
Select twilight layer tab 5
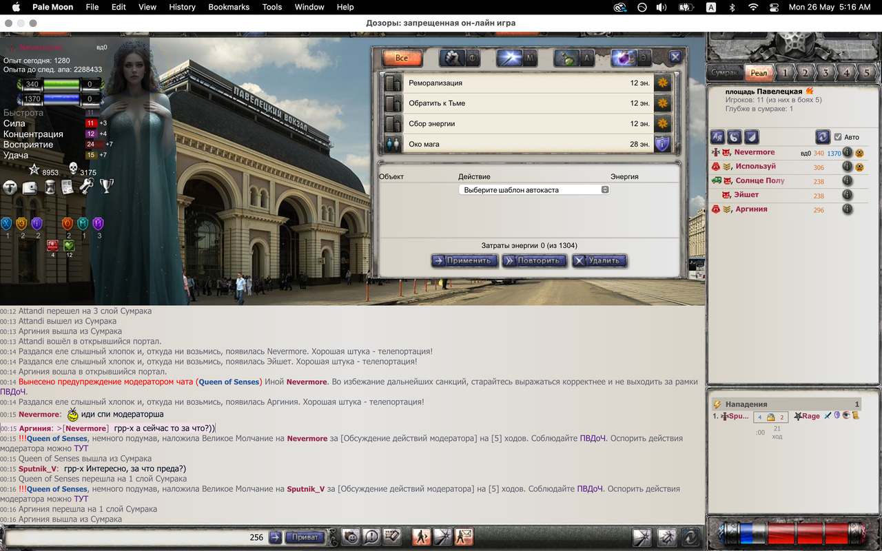tap(866, 72)
